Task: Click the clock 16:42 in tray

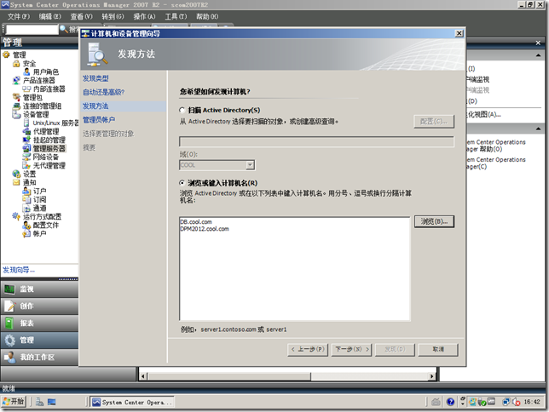Action: pyautogui.click(x=532, y=402)
